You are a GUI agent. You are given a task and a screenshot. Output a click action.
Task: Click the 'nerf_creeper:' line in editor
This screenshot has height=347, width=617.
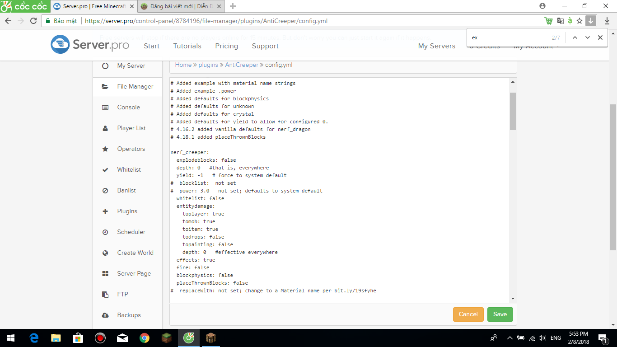[190, 152]
